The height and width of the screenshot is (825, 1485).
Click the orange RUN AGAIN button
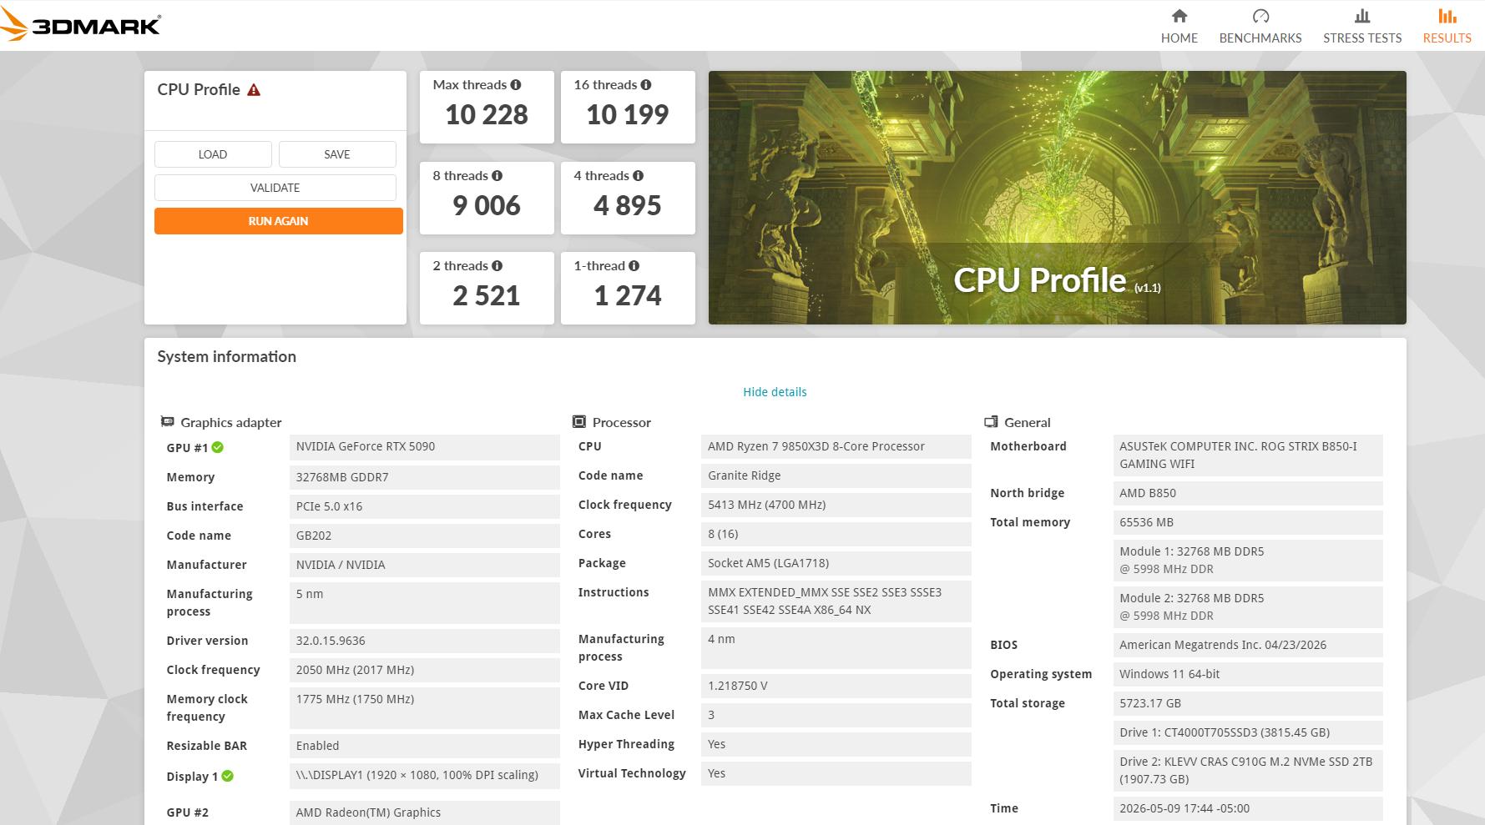[279, 221]
